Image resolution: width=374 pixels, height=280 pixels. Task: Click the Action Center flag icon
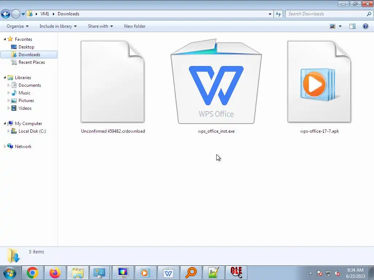[x=320, y=273]
